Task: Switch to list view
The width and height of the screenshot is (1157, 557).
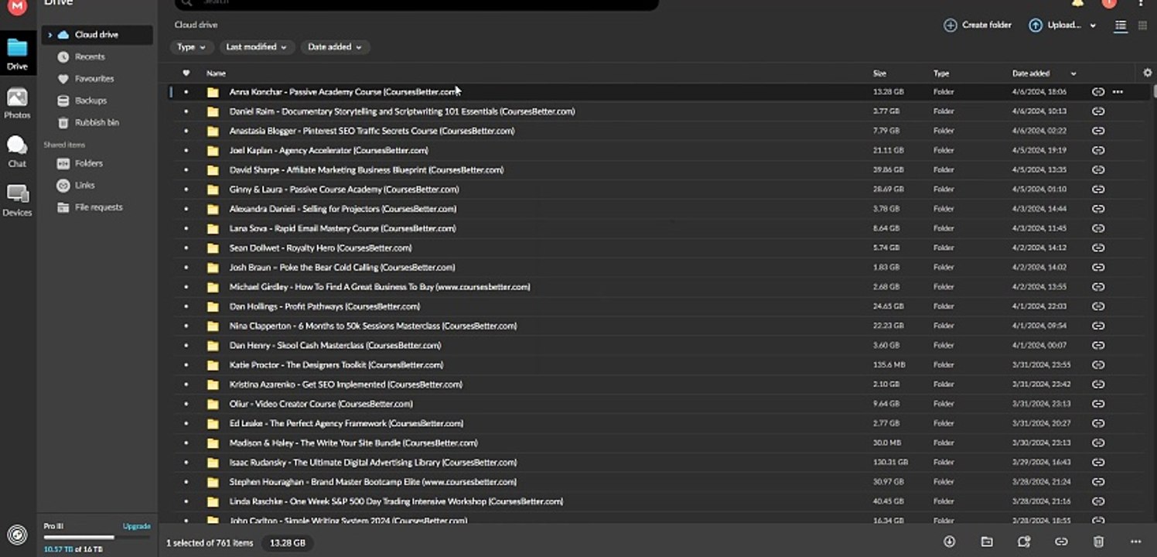Action: [1120, 26]
